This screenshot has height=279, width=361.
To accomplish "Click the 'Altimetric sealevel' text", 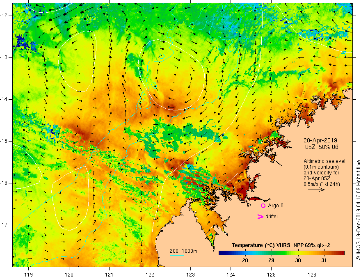I will click(324, 161).
